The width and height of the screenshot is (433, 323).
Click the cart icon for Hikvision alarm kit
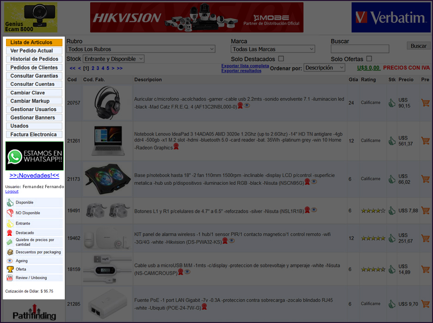pyautogui.click(x=425, y=238)
